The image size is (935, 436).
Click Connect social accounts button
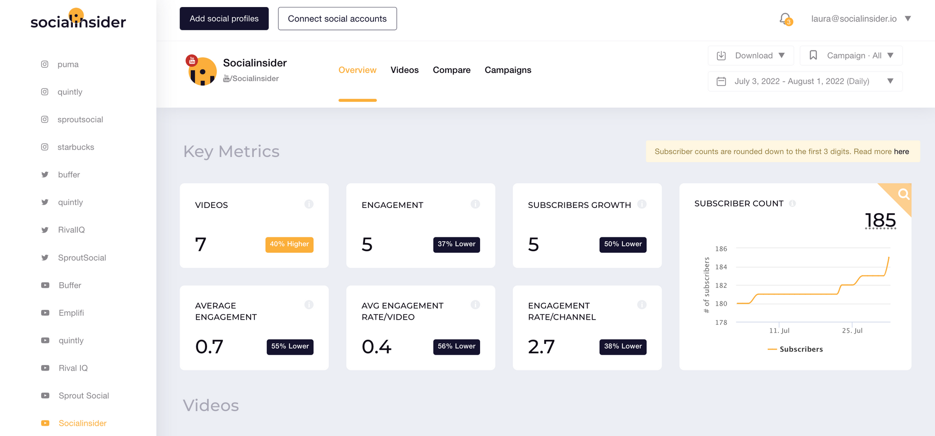point(338,19)
